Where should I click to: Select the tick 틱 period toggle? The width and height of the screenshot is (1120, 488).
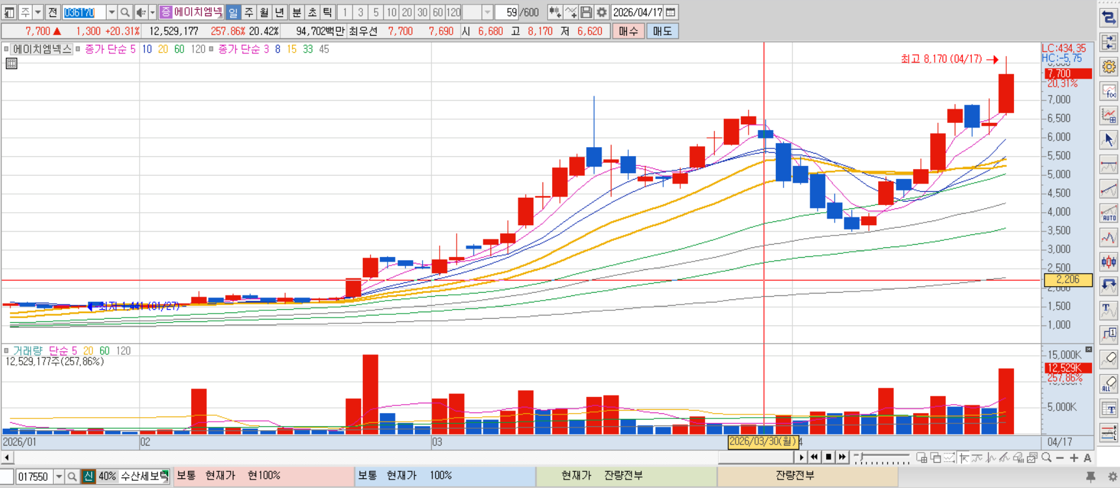click(328, 12)
